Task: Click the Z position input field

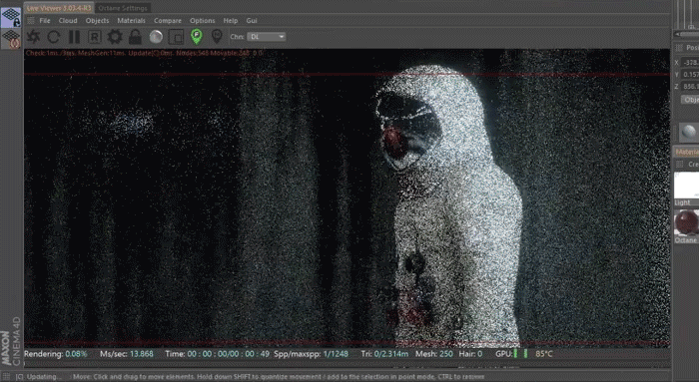Action: [x=690, y=87]
